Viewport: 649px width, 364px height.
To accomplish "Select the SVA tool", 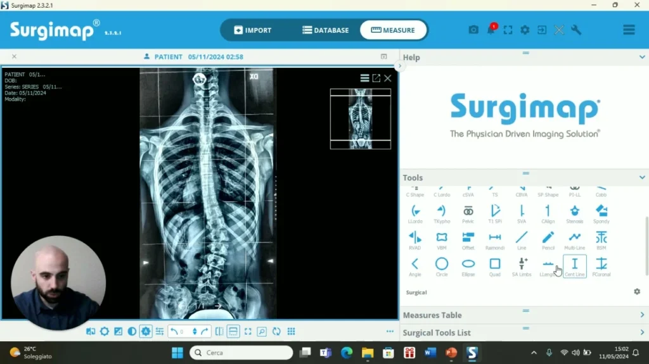I will click(522, 214).
